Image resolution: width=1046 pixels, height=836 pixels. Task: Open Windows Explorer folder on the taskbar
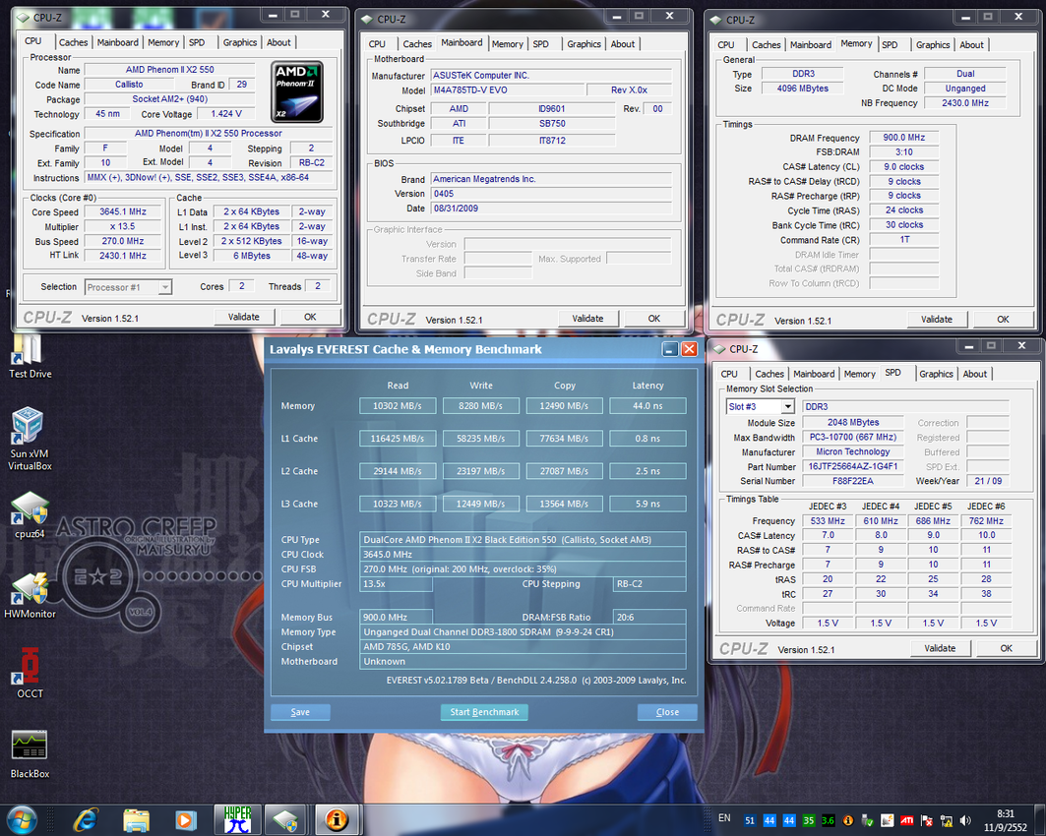(x=136, y=820)
